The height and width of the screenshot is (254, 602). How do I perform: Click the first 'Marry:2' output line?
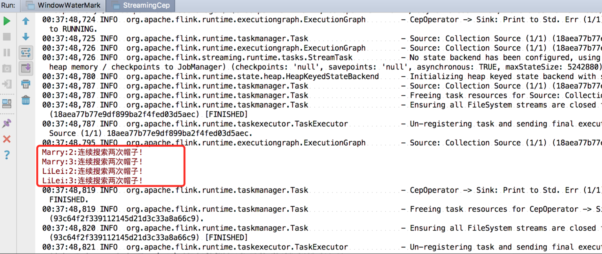92,152
